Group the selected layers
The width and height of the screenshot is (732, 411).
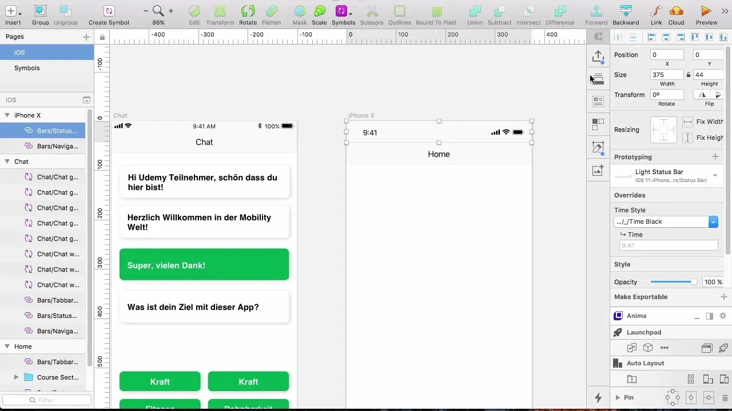point(41,11)
